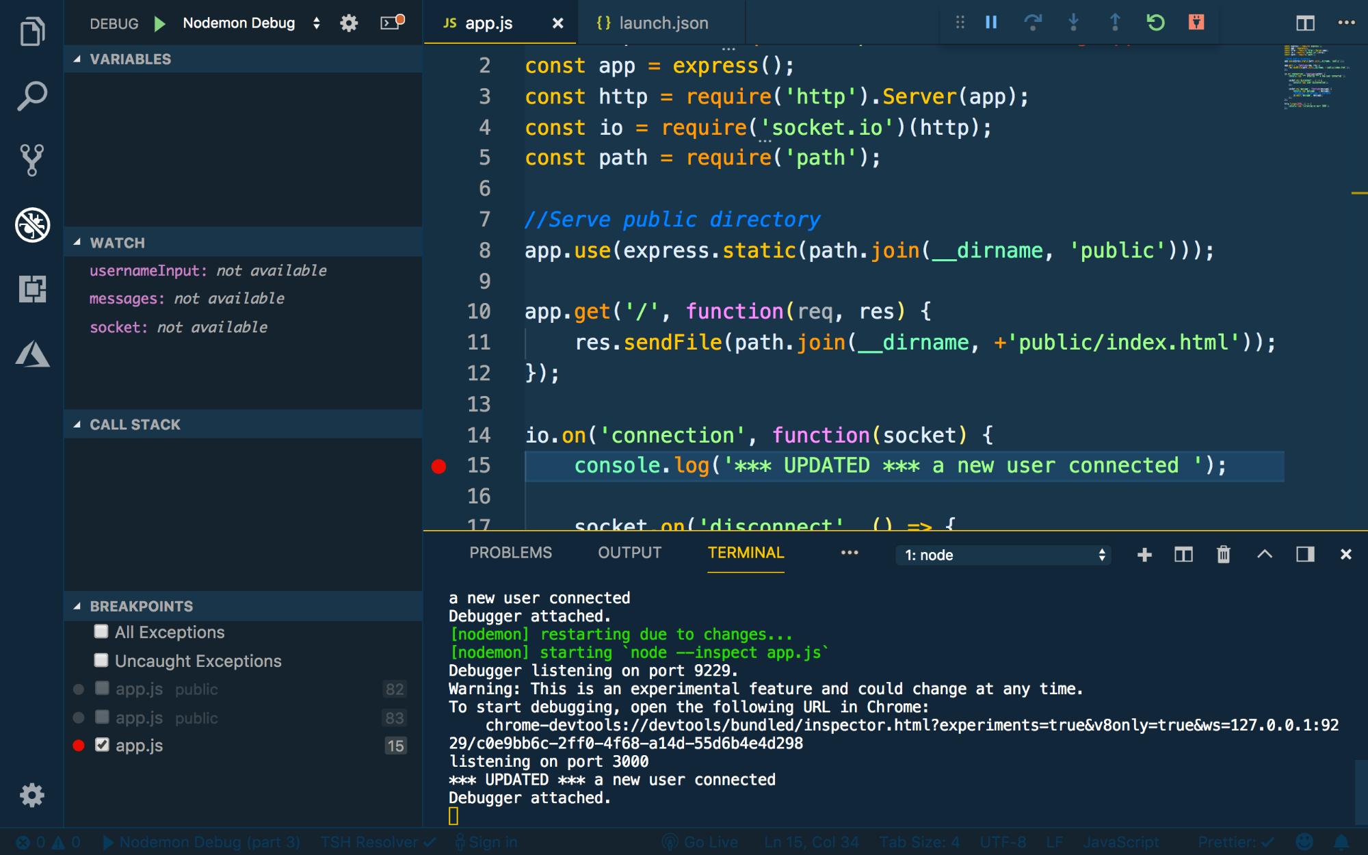Open the Debug view icon
The width and height of the screenshot is (1368, 855).
tap(32, 224)
